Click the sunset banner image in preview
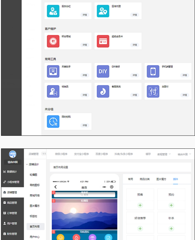 85,214
